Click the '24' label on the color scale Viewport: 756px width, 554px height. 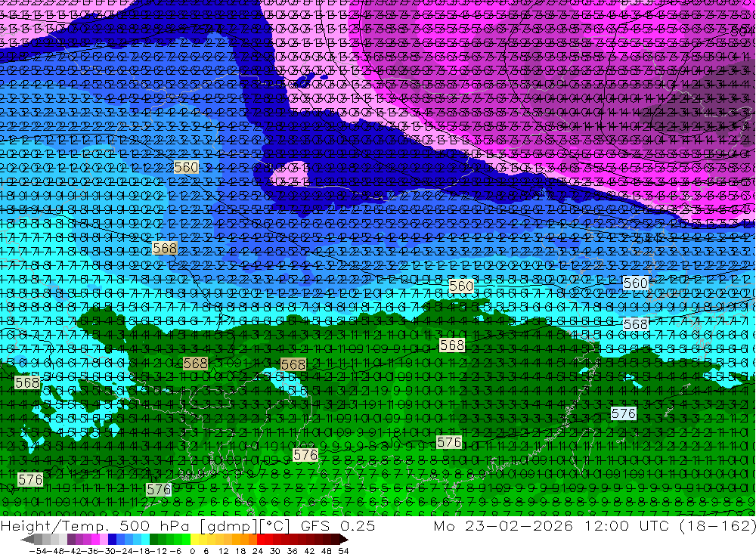coord(258,551)
